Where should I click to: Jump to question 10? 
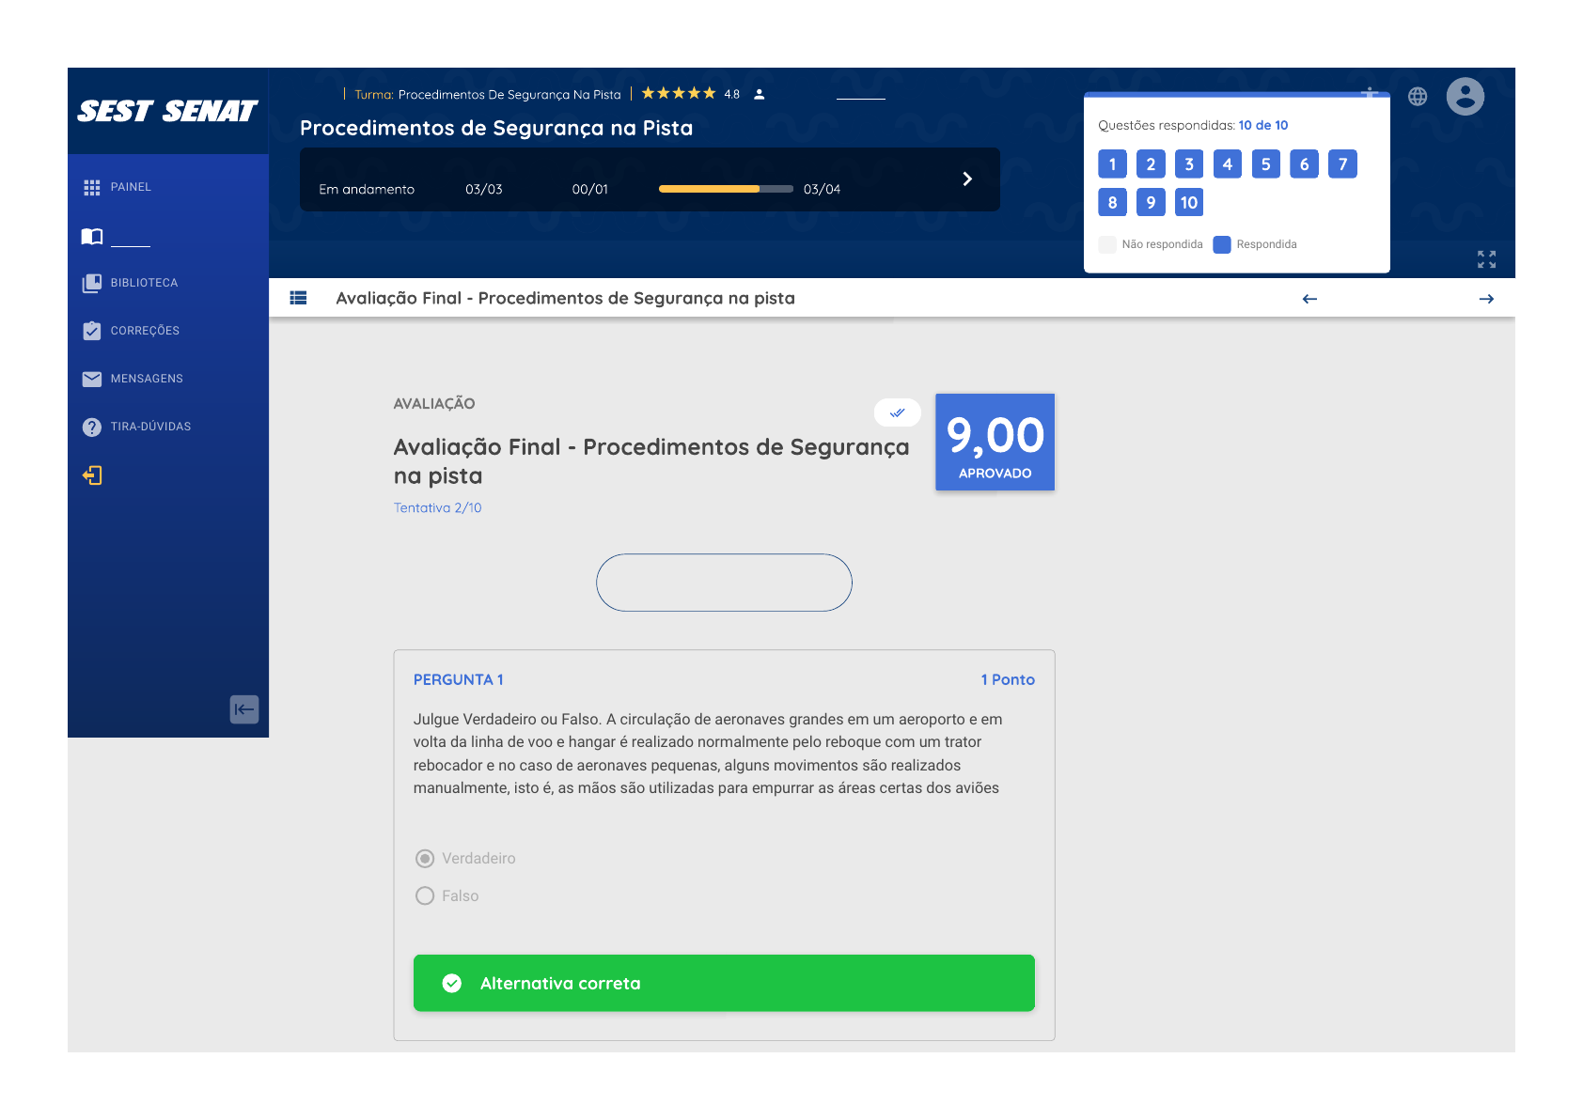pos(1188,203)
